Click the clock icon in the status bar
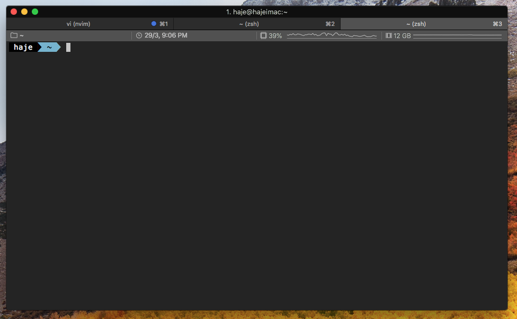This screenshot has height=319, width=517. [x=139, y=35]
